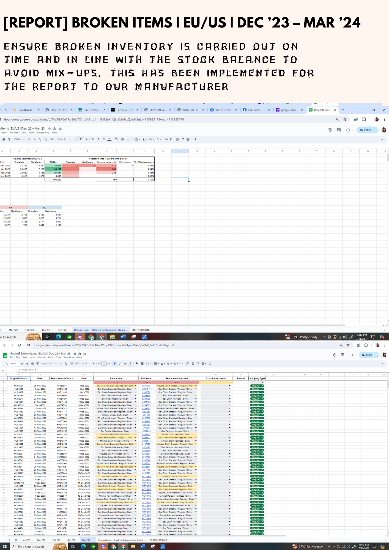Viewport: 389px width, 550px height.
Task: Reload the page in the lower browser window
Action: click(x=20, y=345)
